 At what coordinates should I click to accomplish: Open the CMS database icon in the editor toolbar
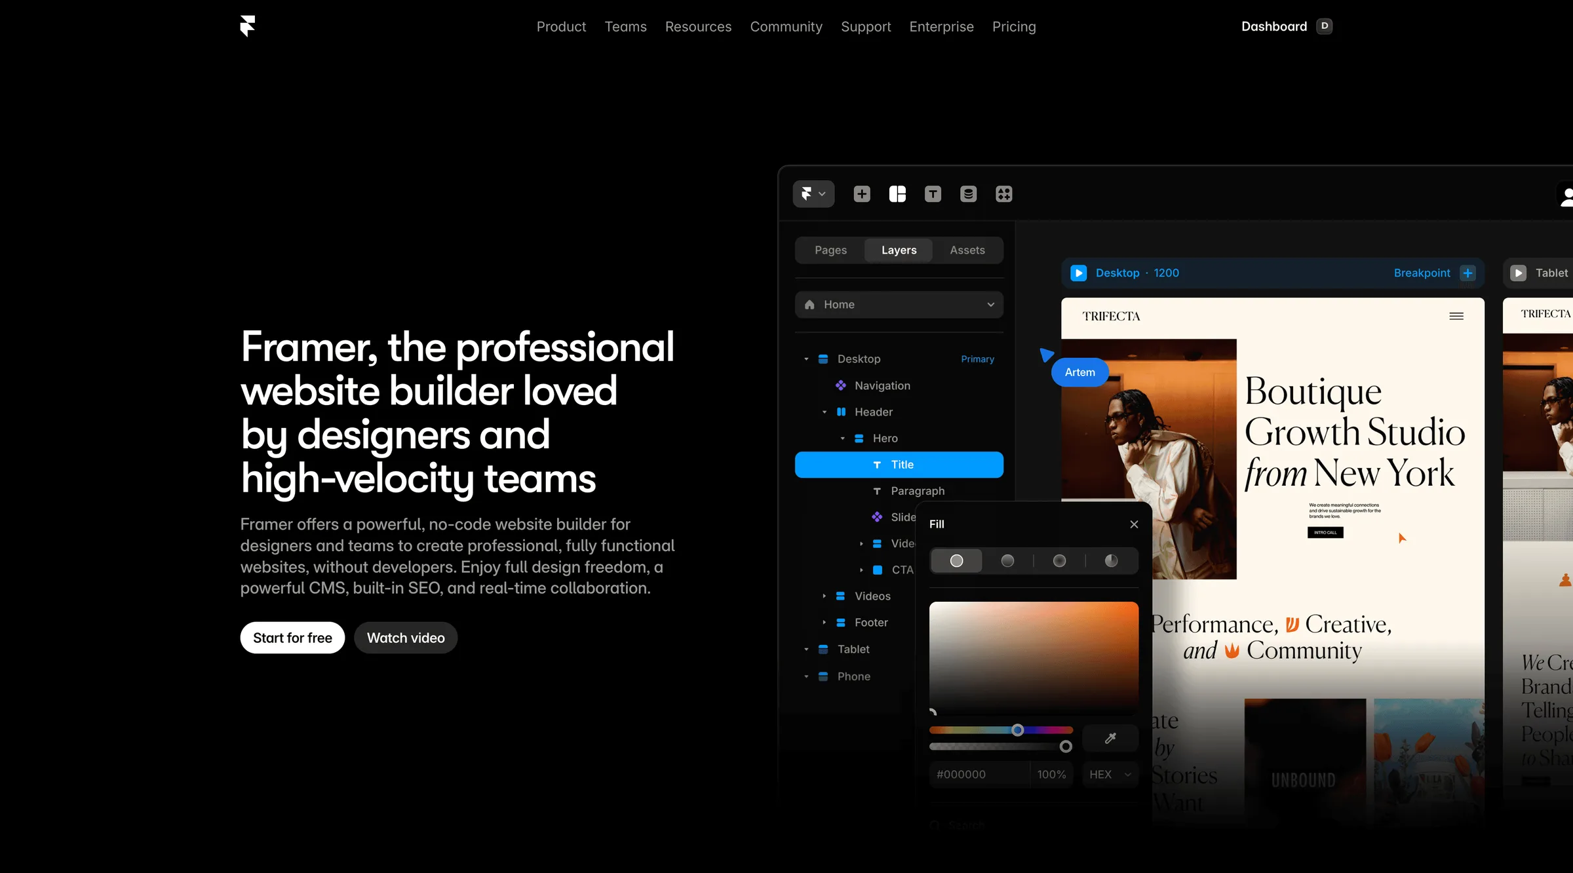pyautogui.click(x=968, y=194)
